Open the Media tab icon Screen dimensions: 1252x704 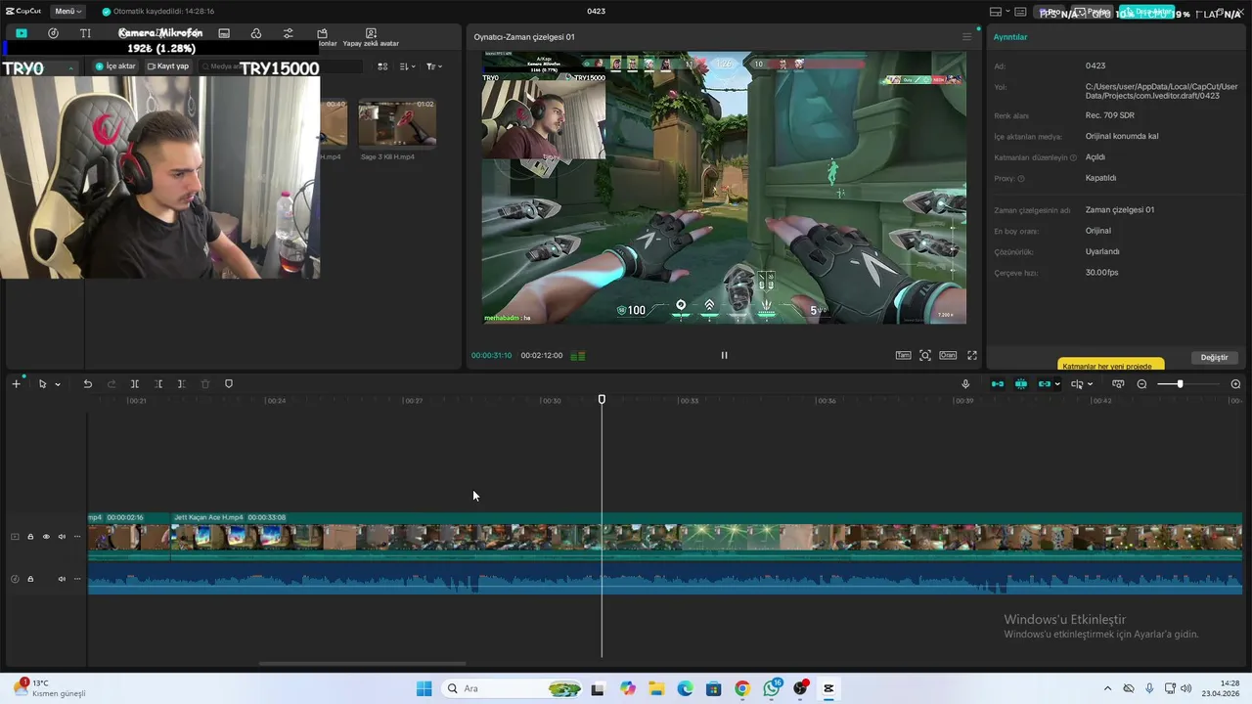[x=21, y=33]
